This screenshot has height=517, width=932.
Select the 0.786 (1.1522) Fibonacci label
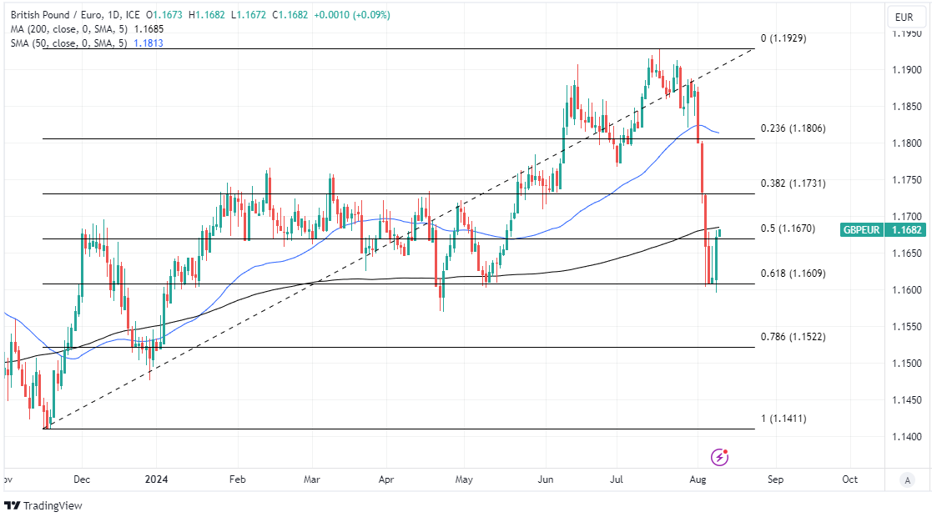793,336
